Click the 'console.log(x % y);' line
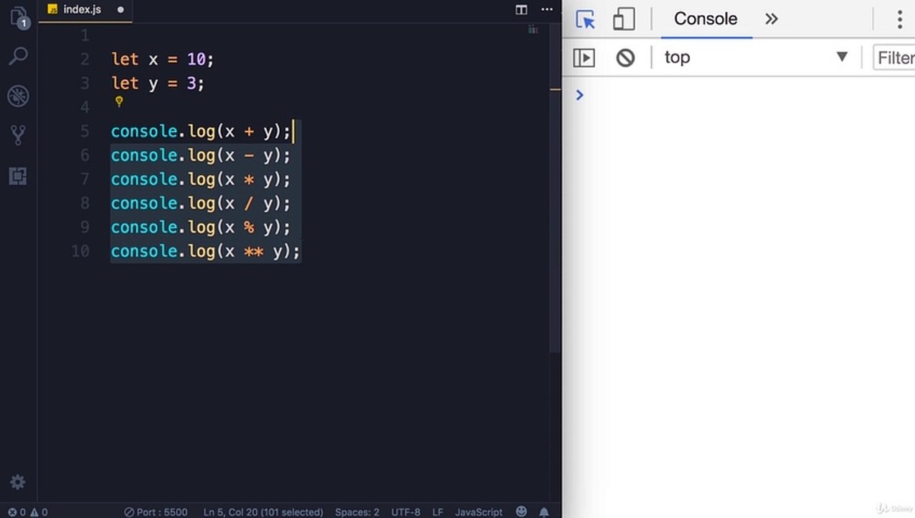Image resolution: width=915 pixels, height=518 pixels. coord(201,227)
